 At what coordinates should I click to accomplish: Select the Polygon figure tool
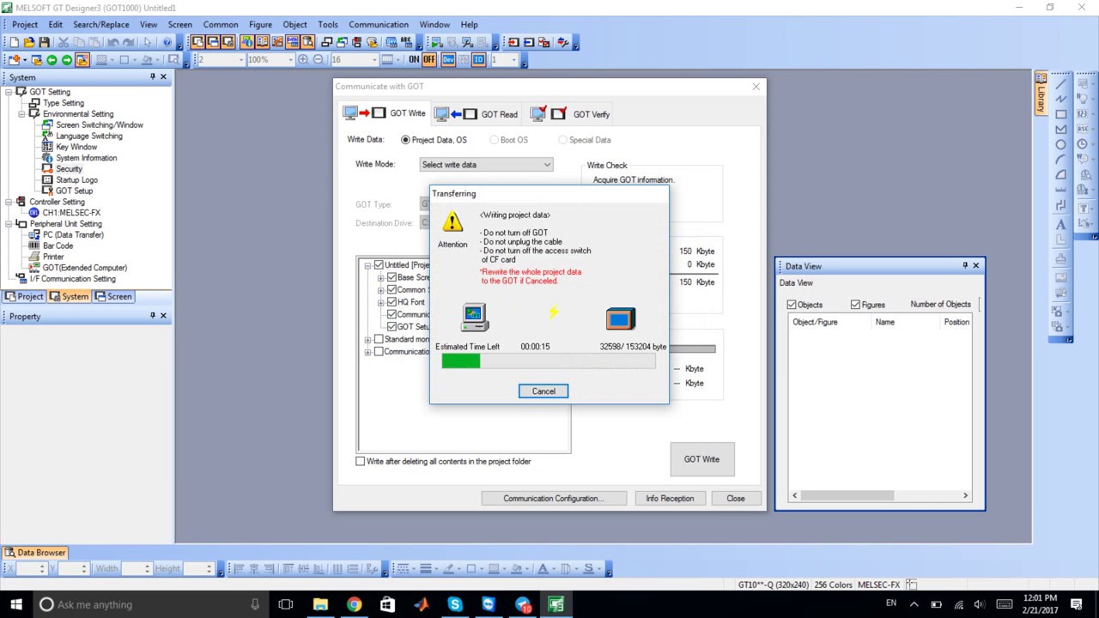[x=1060, y=129]
